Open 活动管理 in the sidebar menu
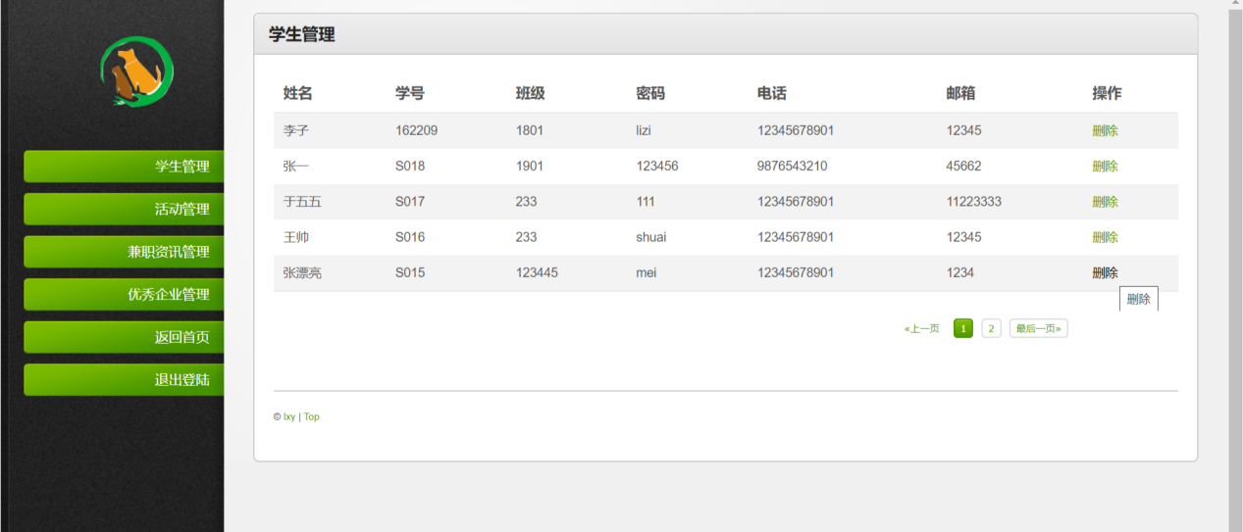This screenshot has height=532, width=1243. pos(124,209)
